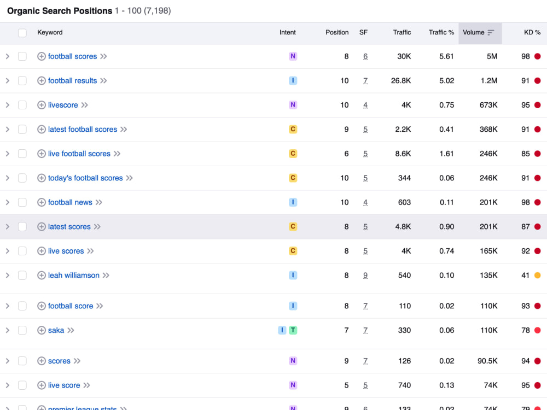Viewport: 547px width, 410px height.
Task: Check the box for latest scores row
Action: [x=22, y=227]
